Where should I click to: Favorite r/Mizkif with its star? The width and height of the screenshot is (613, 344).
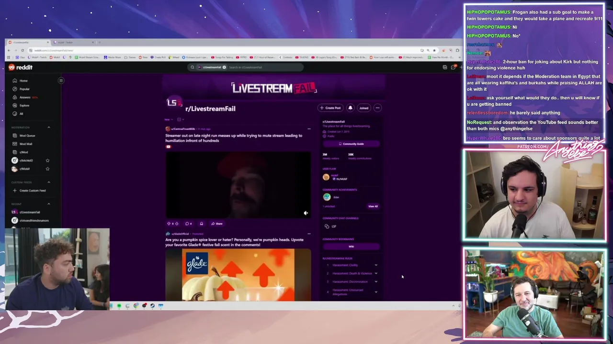[47, 169]
